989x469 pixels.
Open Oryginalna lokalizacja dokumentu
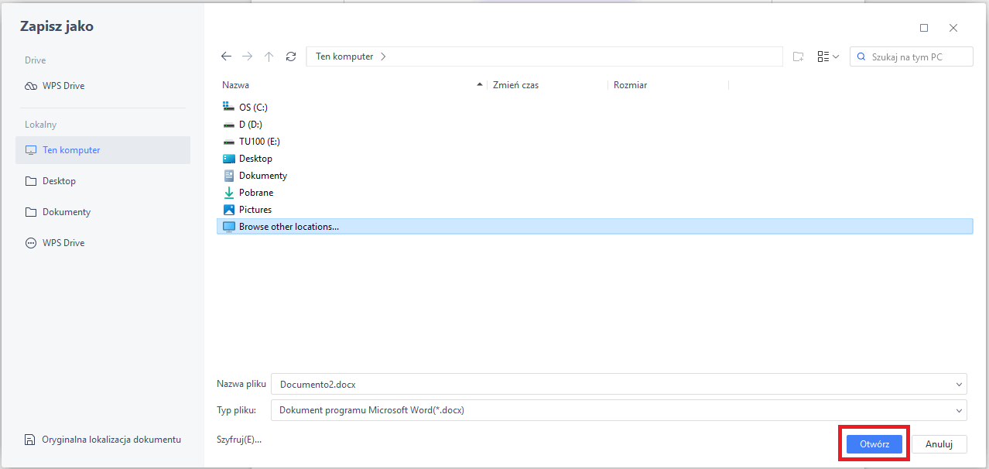(103, 440)
